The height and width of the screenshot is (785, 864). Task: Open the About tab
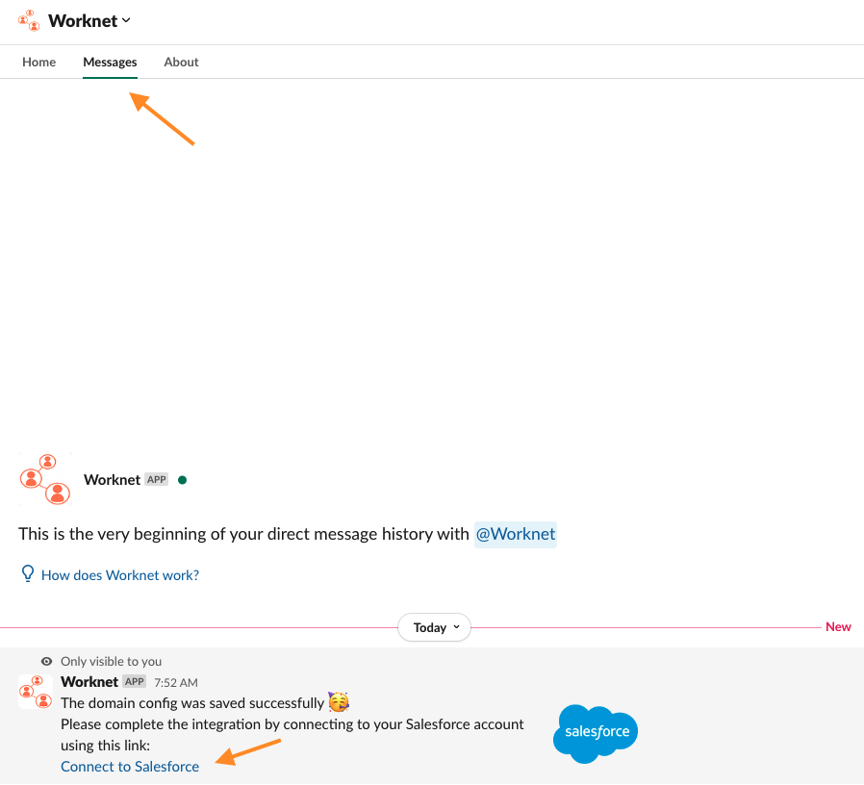181,62
